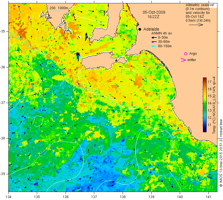Click the black 0-30m arrow legend symbol
Screen dimensions: 223x200
[x=154, y=38]
